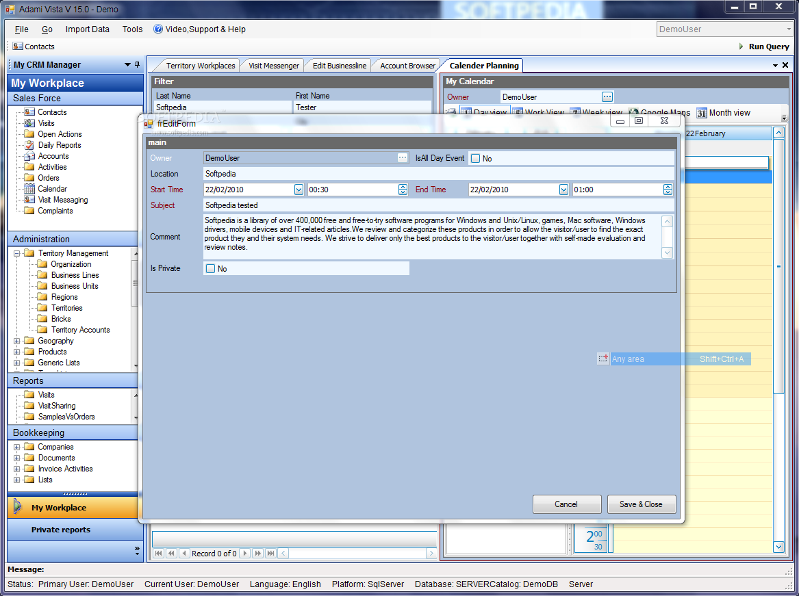Go to first record in navigator
Image resolution: width=799 pixels, height=596 pixels.
coord(158,553)
